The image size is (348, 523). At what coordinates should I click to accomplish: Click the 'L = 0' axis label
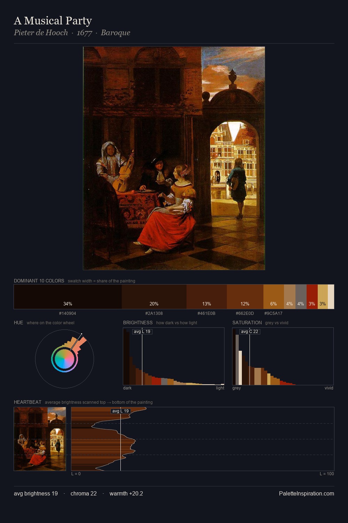76,474
